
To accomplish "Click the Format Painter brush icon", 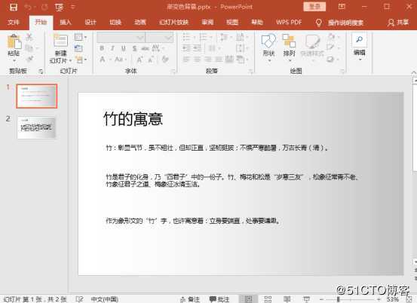I will (29, 59).
